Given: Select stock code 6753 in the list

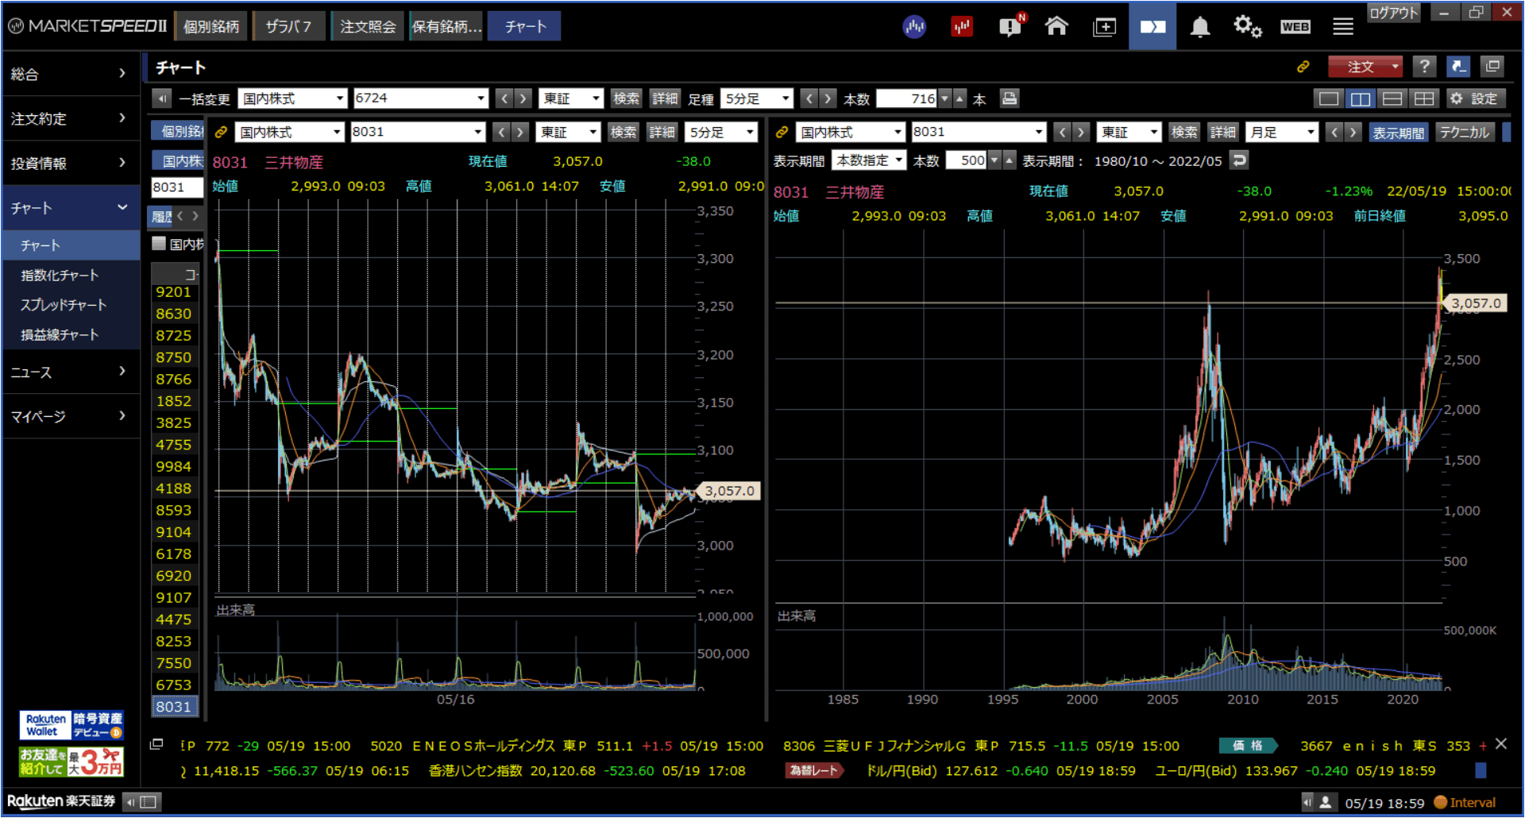Looking at the screenshot, I should click(174, 685).
